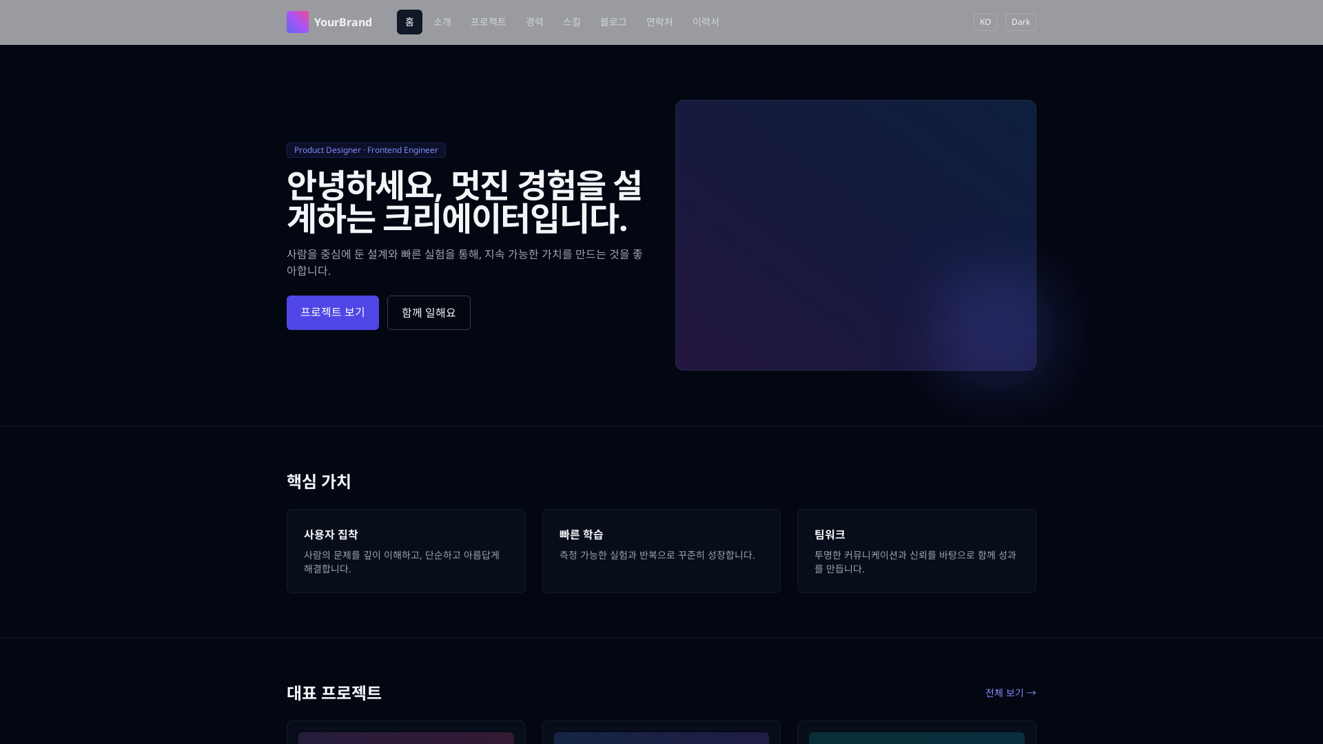Select the 사용자 집착 value card

coord(406,550)
